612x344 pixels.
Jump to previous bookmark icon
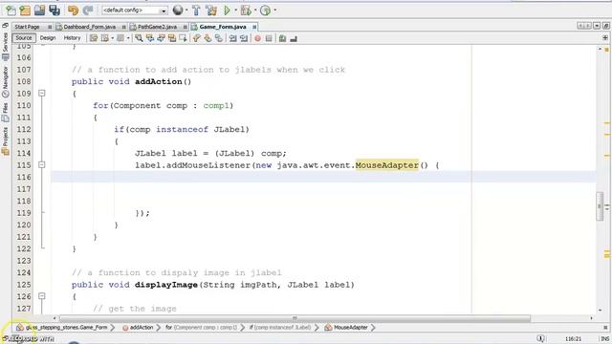coord(197,38)
